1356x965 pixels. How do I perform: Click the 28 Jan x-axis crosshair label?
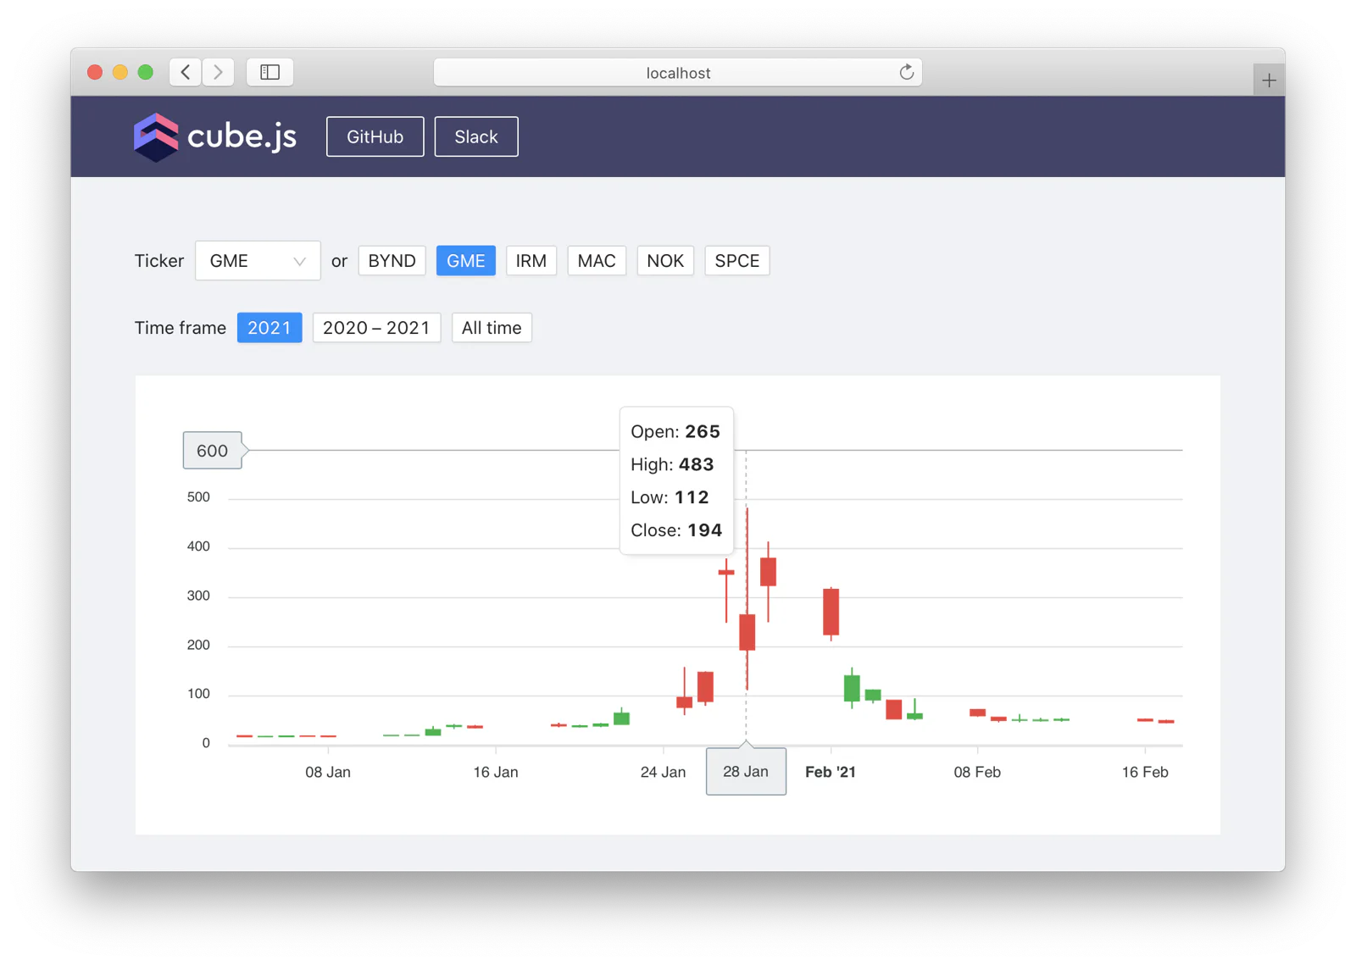tap(746, 771)
